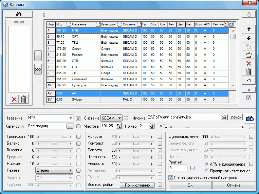Viewport: 259px width, 194px height.
Task: Click the trash can in right side toolbar
Action: click(248, 72)
